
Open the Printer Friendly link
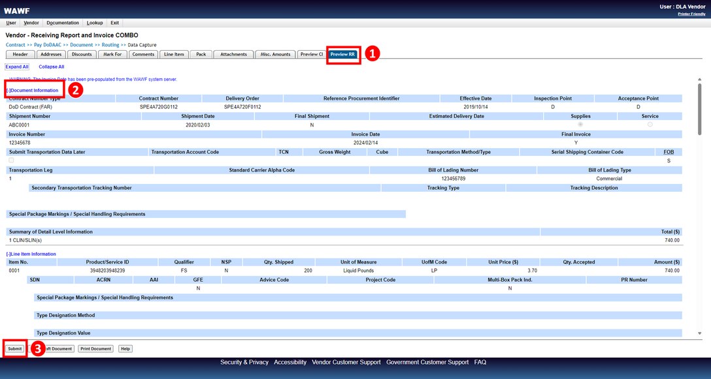(x=691, y=14)
